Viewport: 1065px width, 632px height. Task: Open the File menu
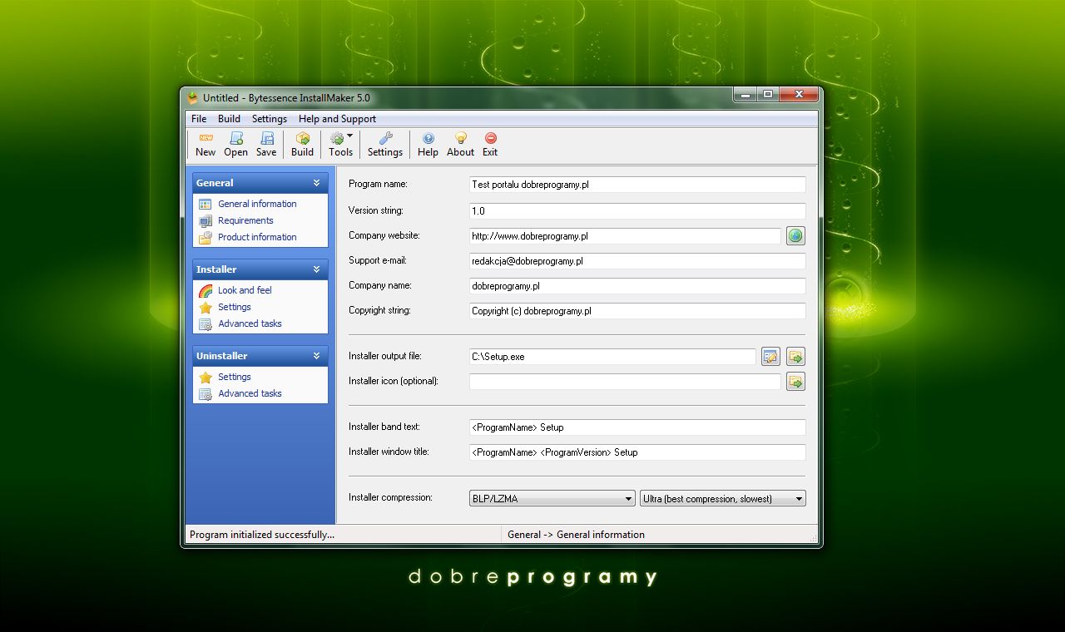[199, 119]
